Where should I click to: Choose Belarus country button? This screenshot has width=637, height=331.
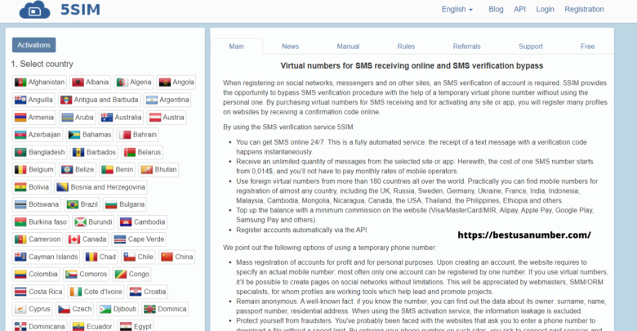pos(142,152)
